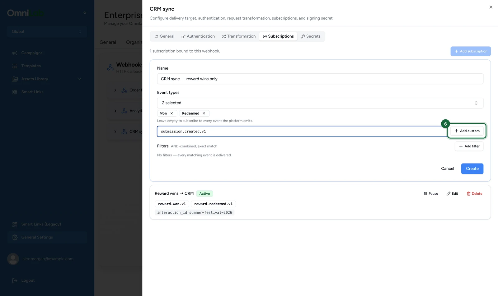Image resolution: width=498 pixels, height=296 pixels.
Task: Expand the Assets Library chevron
Action: point(79,79)
